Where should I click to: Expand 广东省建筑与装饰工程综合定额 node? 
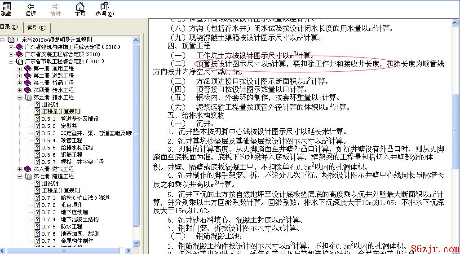(x=11, y=47)
